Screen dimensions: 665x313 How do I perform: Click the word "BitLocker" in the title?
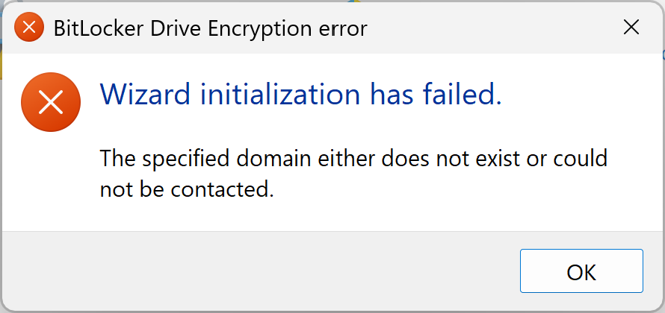[x=90, y=28]
